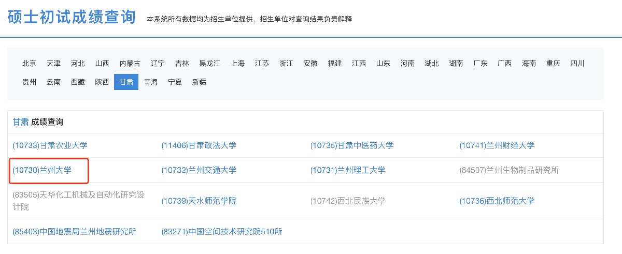Open the (10736)西北师范大学 link
Image resolution: width=622 pixels, height=254 pixels.
tap(497, 201)
